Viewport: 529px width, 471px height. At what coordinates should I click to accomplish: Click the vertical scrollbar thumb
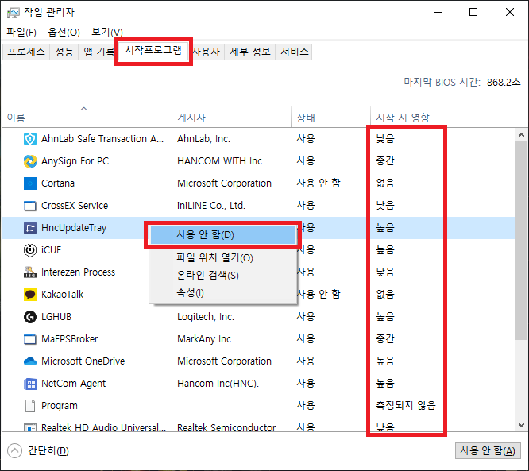point(521,241)
